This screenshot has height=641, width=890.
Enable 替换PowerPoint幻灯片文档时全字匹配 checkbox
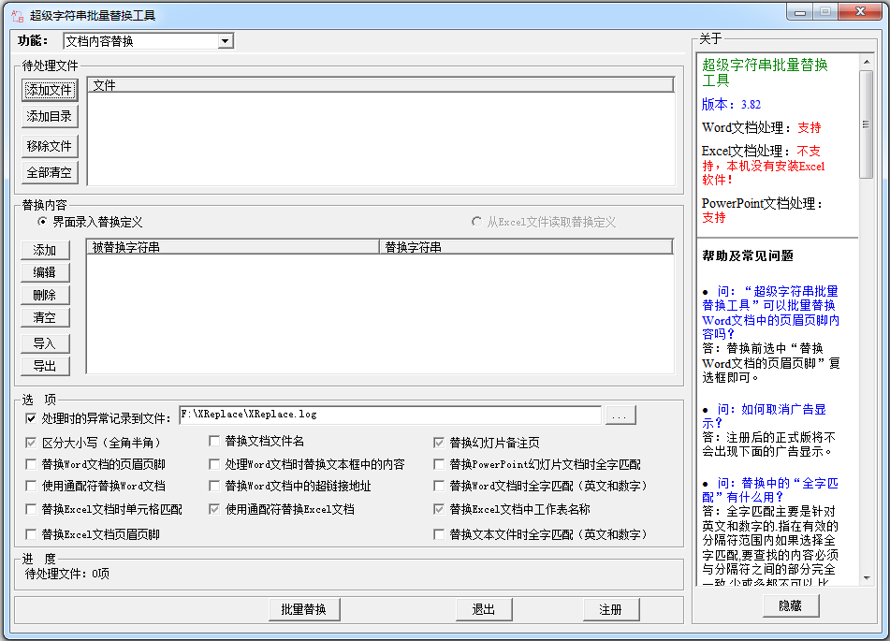coord(438,464)
